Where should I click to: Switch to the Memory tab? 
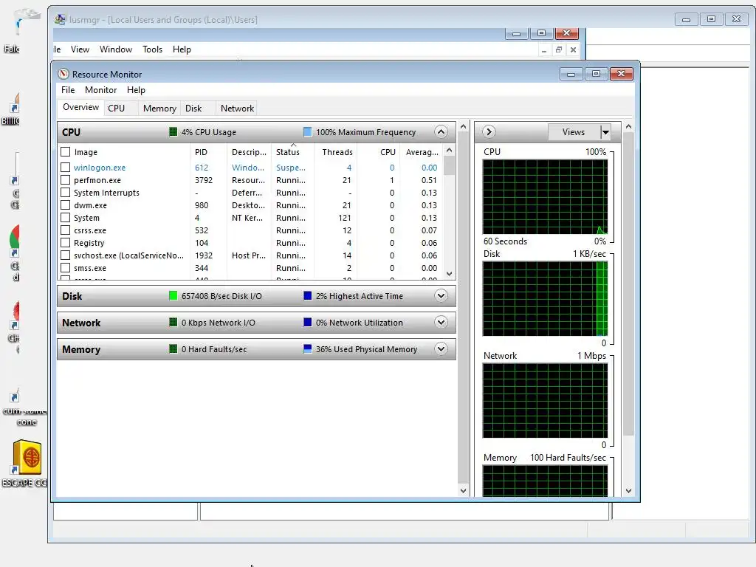(x=159, y=109)
